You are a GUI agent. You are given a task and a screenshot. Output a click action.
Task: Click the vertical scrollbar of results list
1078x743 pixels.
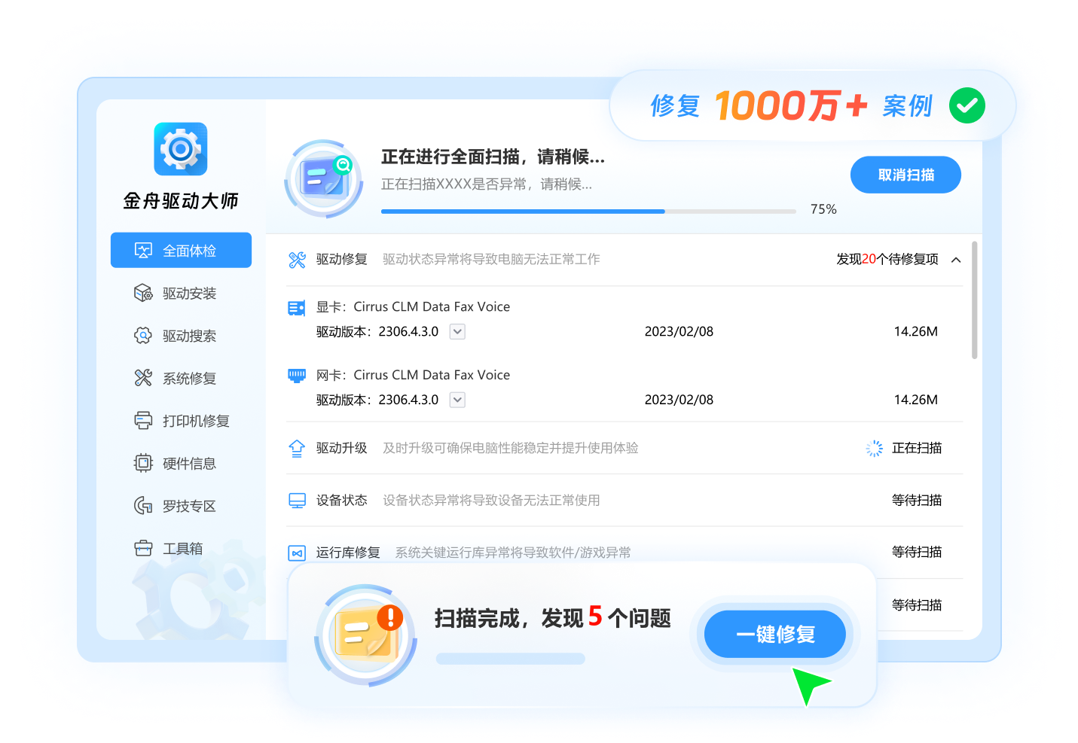pos(974,300)
